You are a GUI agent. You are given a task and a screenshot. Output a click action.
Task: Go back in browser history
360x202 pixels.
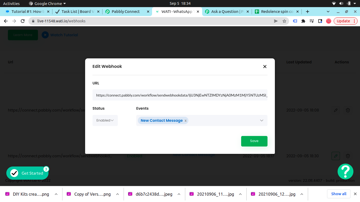(6, 21)
